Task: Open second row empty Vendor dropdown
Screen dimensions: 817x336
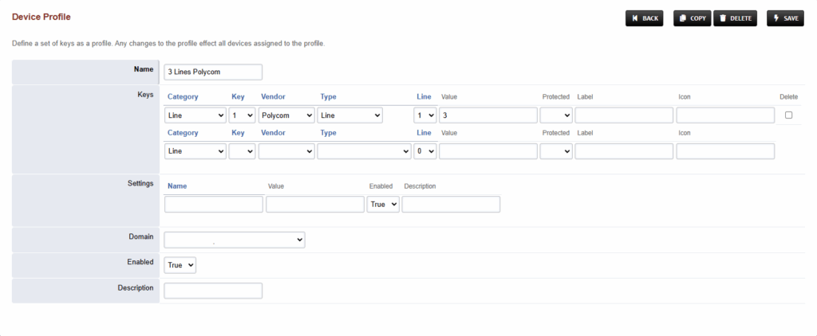Action: [x=286, y=151]
